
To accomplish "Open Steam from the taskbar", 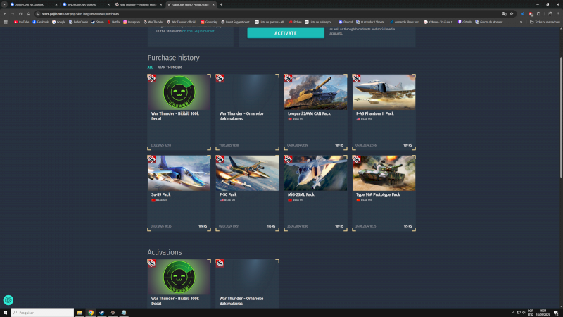I will pyautogui.click(x=102, y=312).
